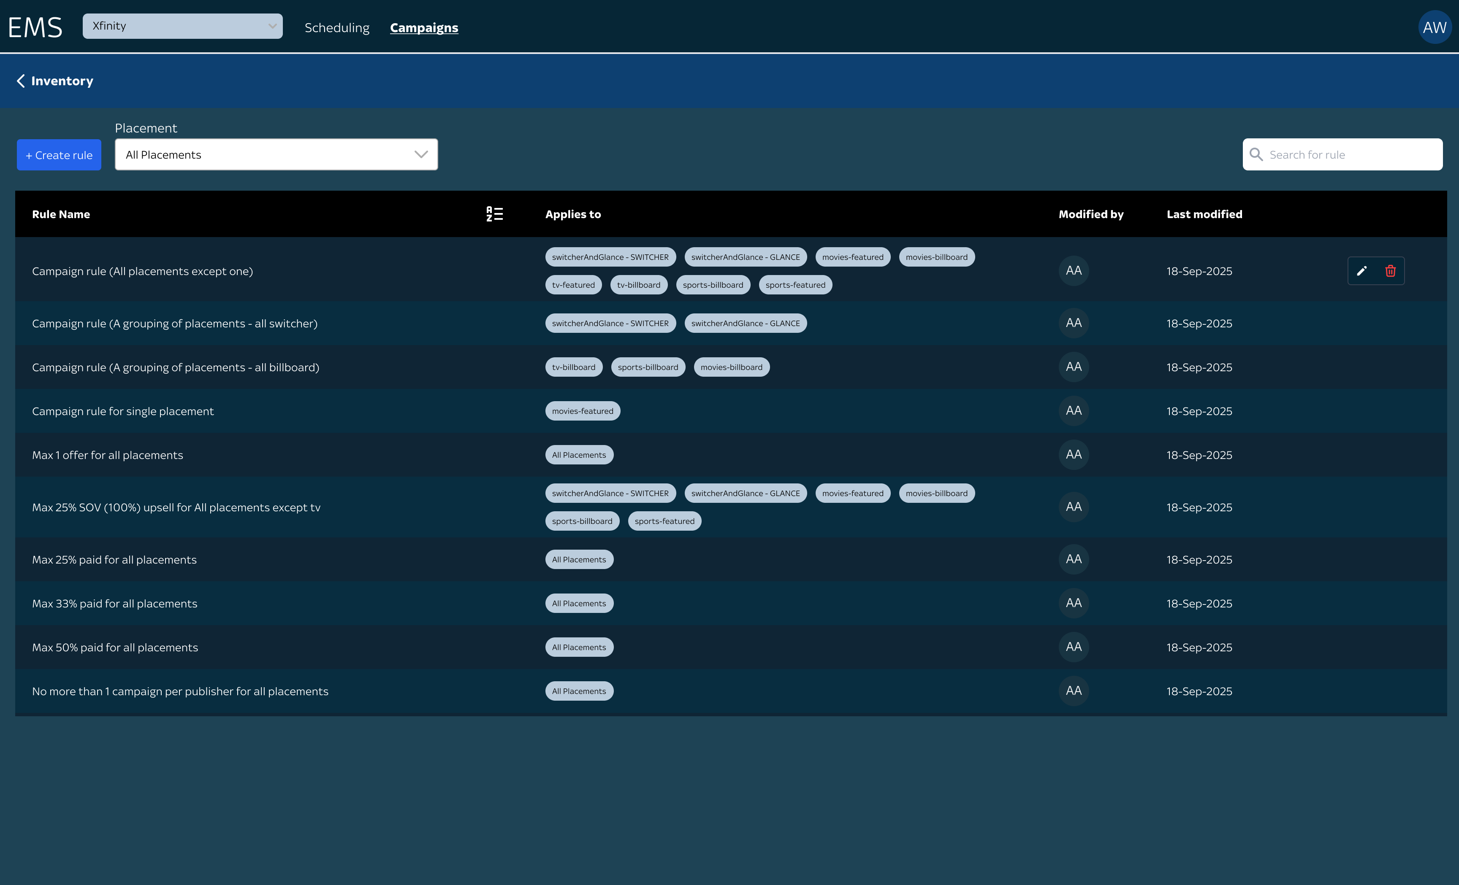Click sports-featured tag in Max 25% SOV row
The height and width of the screenshot is (885, 1459).
(x=664, y=521)
